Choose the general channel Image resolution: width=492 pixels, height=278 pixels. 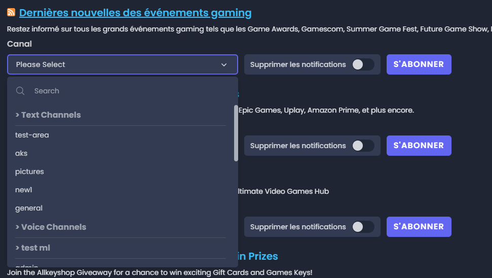29,208
